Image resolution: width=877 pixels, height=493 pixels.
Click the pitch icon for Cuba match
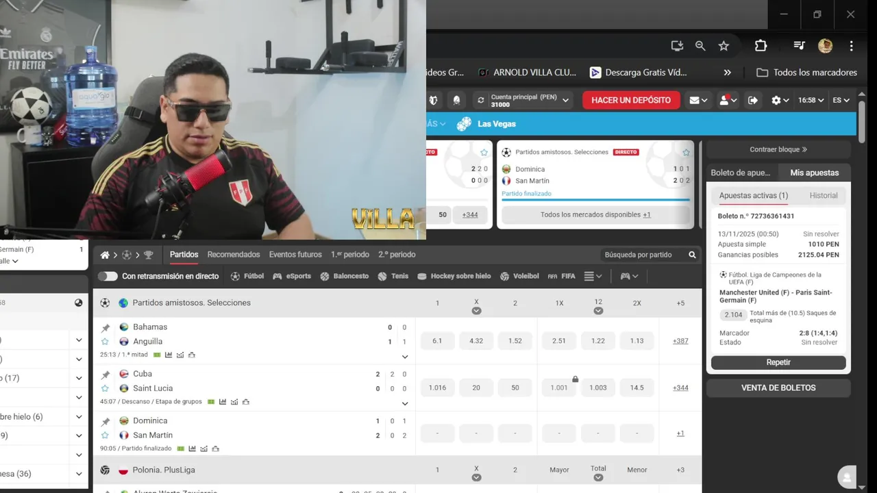212,402
